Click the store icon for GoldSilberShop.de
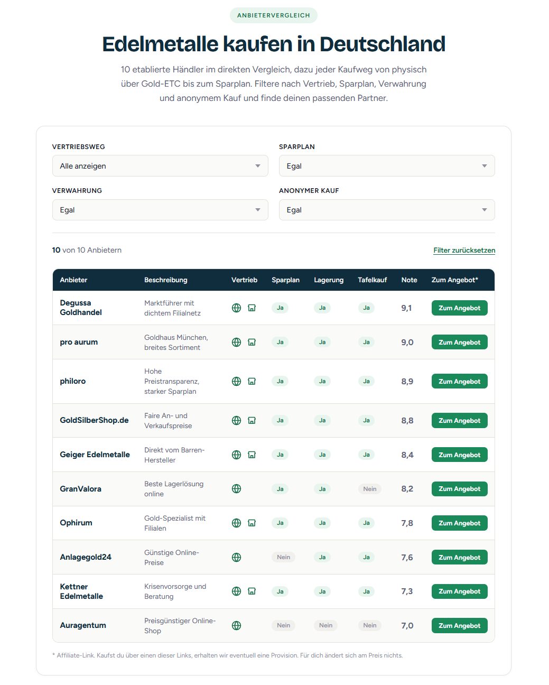Image resolution: width=549 pixels, height=685 pixels. tap(252, 420)
